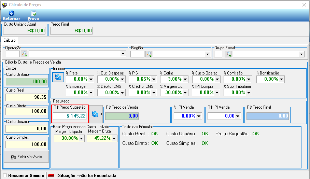This screenshot has height=179, width=310.
Task: Open the % Margem Liq. dropdown arrow
Action: point(185,93)
